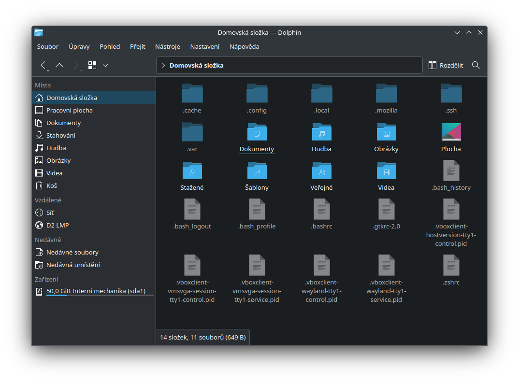Expand breadcrumb chevron before Domovská složka
Image resolution: width=519 pixels, height=383 pixels.
point(163,65)
